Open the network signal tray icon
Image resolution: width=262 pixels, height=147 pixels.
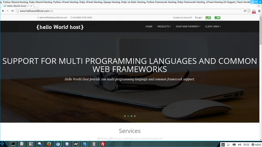pos(228,145)
